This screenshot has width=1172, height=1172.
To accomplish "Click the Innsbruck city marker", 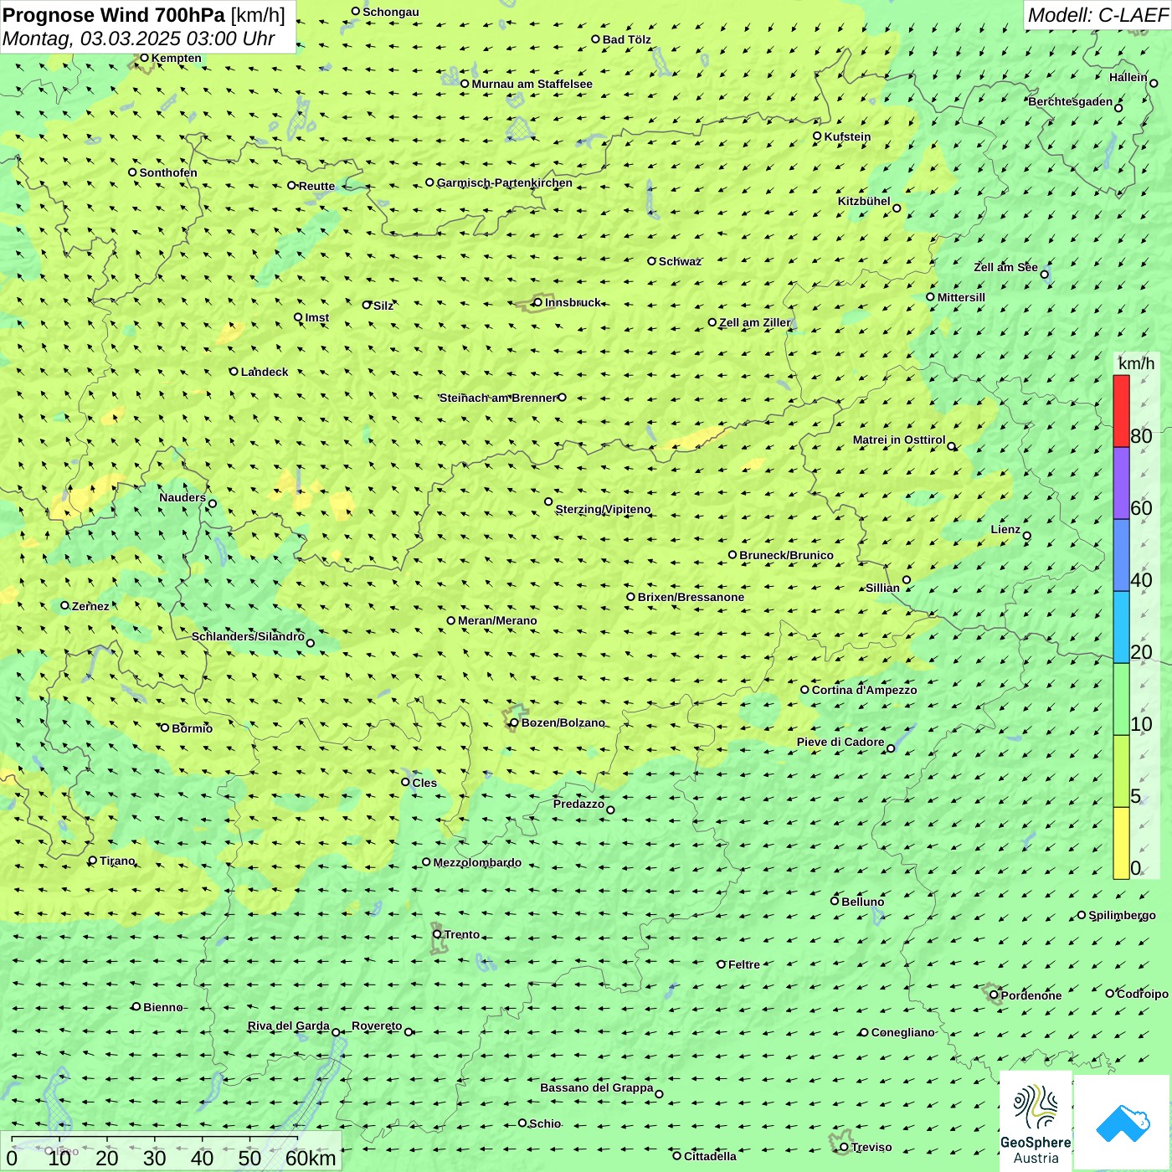I will click(x=537, y=302).
